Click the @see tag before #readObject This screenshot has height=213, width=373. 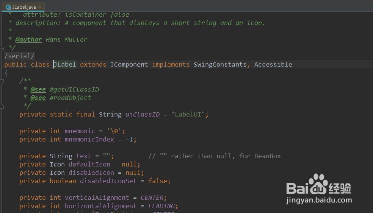[x=38, y=98]
